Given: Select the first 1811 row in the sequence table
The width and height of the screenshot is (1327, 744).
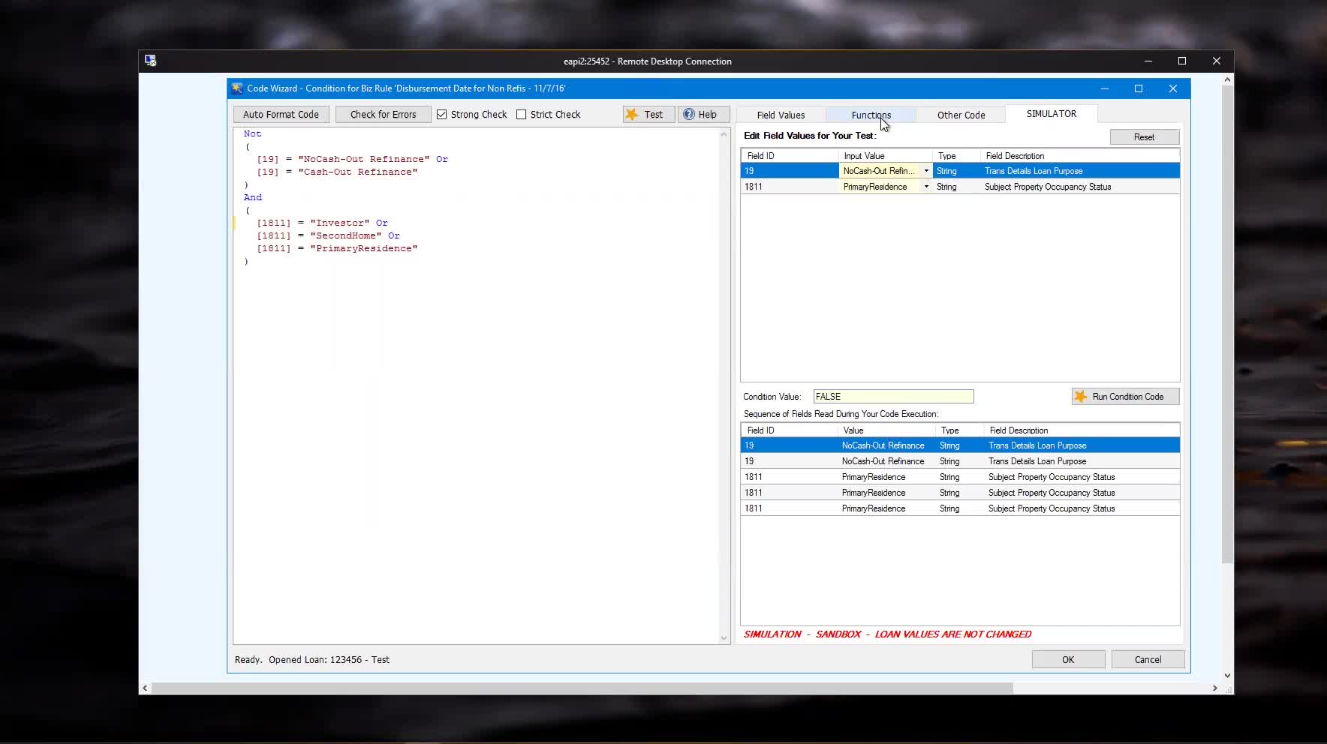Looking at the screenshot, I should pos(960,477).
